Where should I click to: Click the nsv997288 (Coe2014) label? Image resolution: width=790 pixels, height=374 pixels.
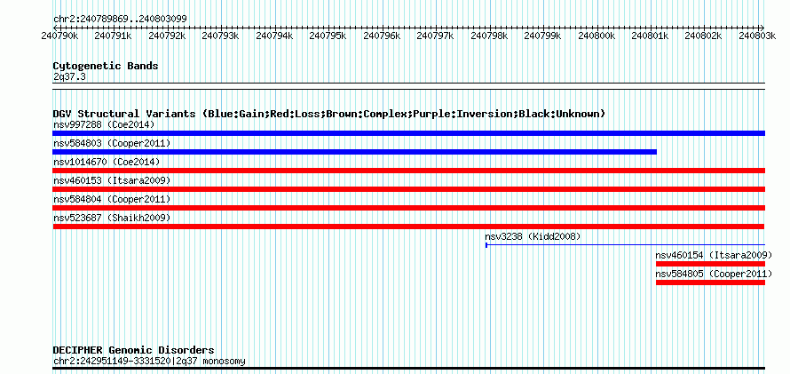coord(104,124)
